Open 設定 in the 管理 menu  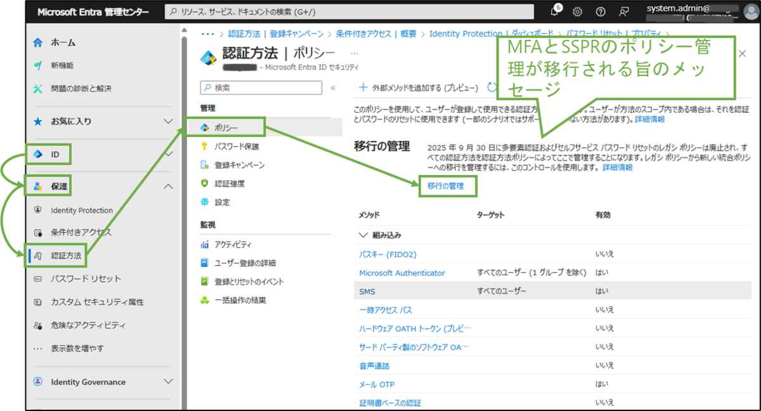coord(222,202)
